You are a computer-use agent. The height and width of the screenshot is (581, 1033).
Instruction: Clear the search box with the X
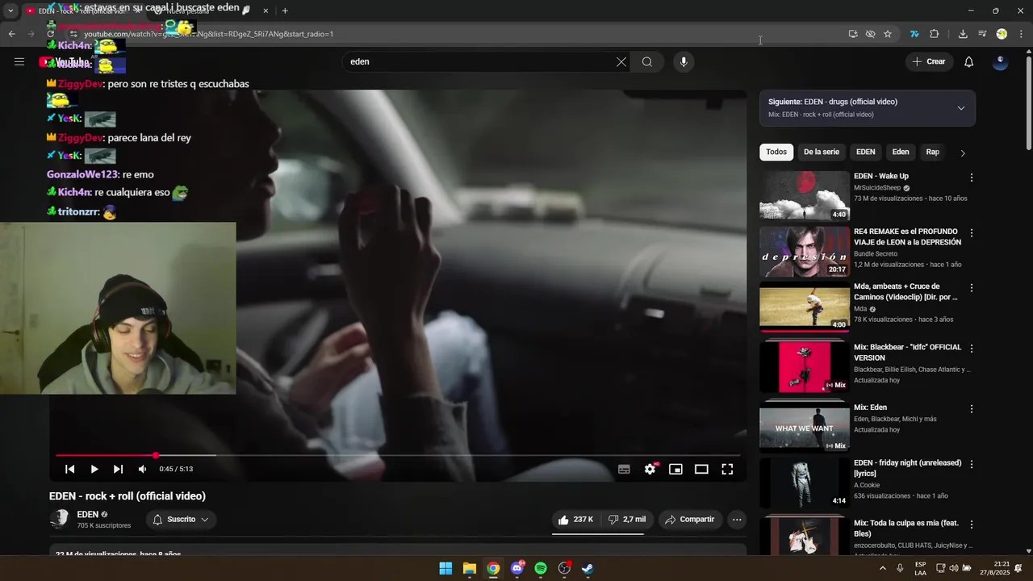click(x=621, y=62)
